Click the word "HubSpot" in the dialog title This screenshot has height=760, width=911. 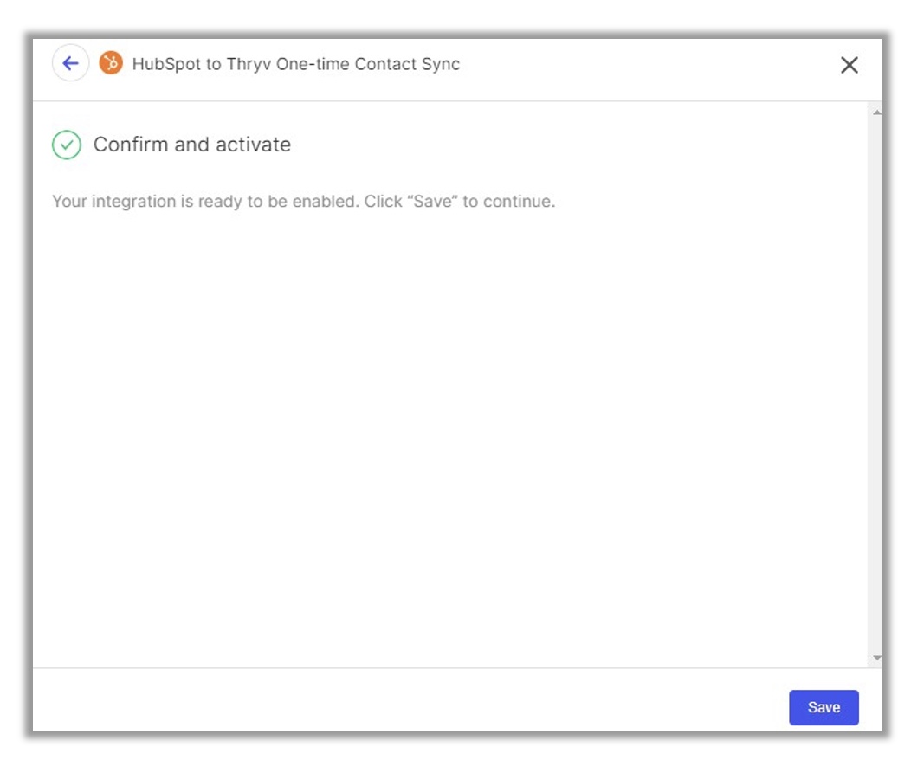pos(166,64)
